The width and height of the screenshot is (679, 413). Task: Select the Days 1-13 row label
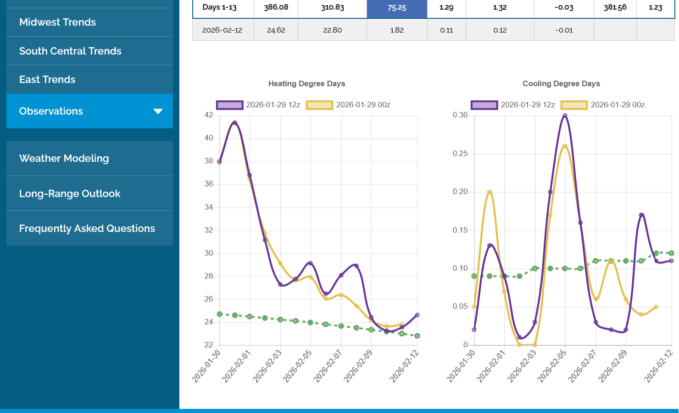click(219, 7)
